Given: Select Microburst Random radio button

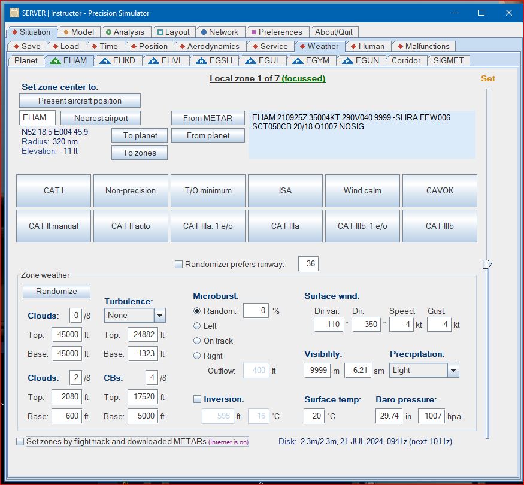Looking at the screenshot, I should (197, 311).
